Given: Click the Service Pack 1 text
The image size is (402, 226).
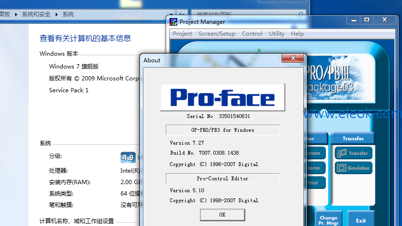Looking at the screenshot, I should (x=69, y=90).
